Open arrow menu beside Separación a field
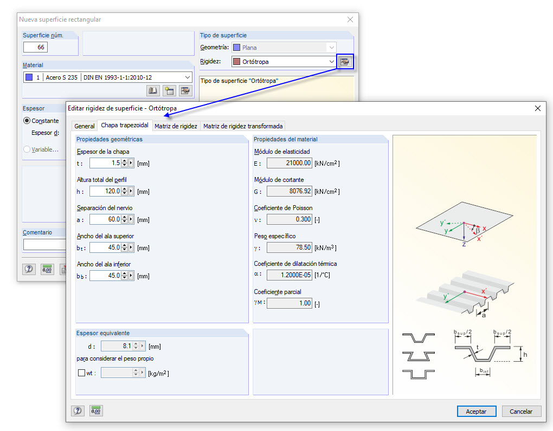Viewport: 553px width, 431px height. point(131,219)
